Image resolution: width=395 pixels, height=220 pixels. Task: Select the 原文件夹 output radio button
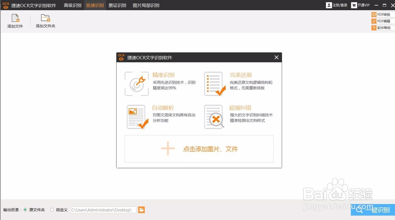pyautogui.click(x=25, y=210)
